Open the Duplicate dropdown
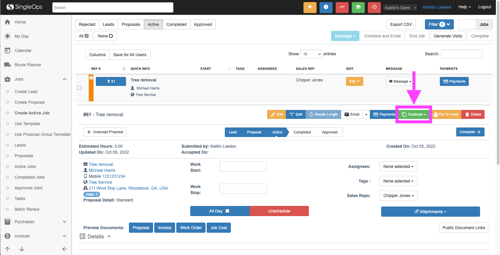Viewport: 500px width, 255px height. pyautogui.click(x=414, y=114)
